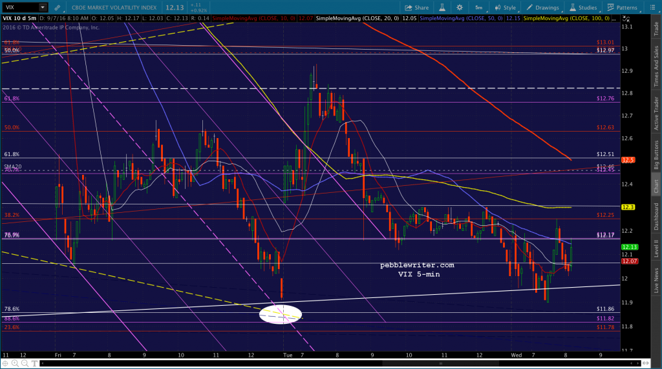This screenshot has width=662, height=369.
Task: Click the zoom out magnifier icon
Action: [x=25, y=363]
